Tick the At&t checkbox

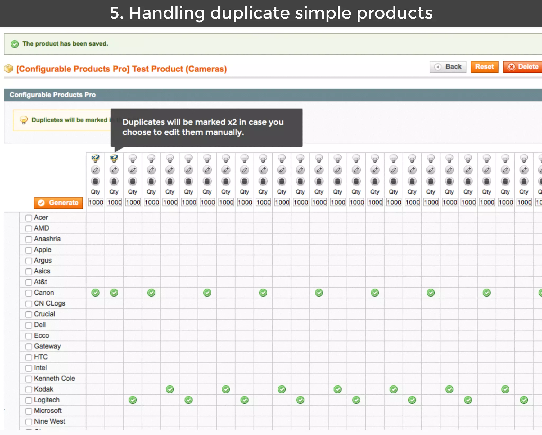tap(29, 282)
